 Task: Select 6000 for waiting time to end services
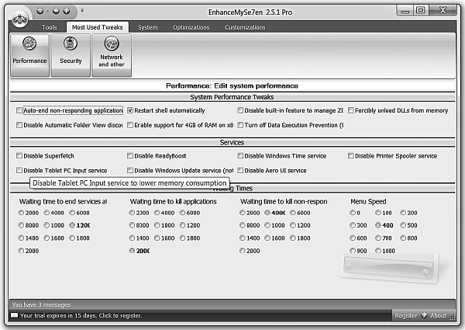[x=72, y=213]
